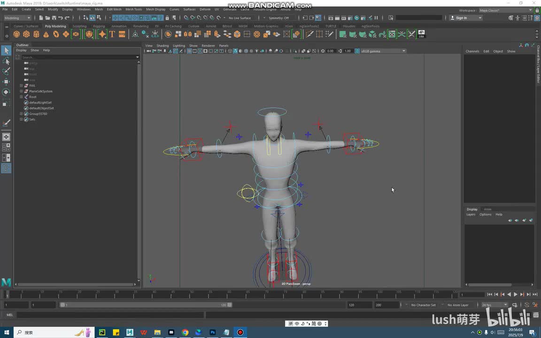
Task: Expand the Group55760 node in Outliner
Action: coord(21,114)
